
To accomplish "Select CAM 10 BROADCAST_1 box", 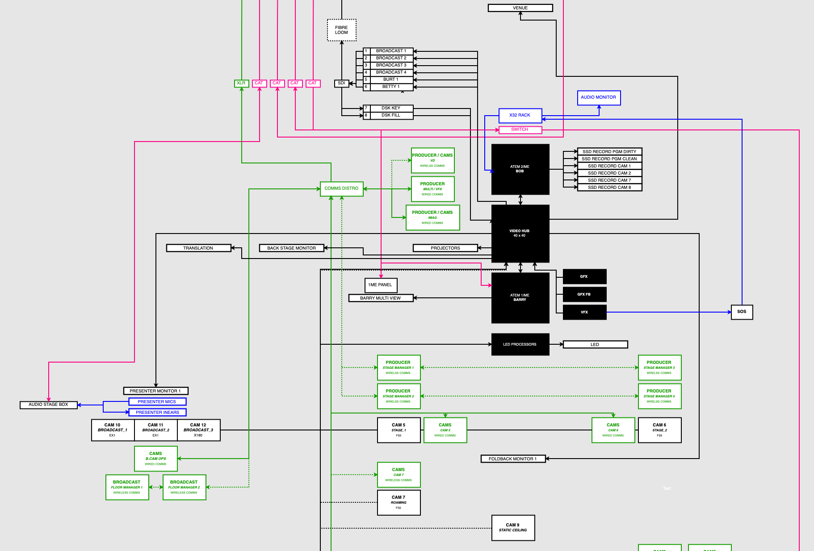I will click(x=113, y=430).
